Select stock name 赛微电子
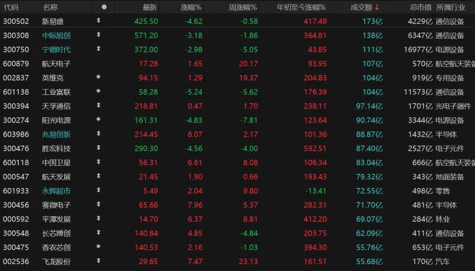 point(56,205)
